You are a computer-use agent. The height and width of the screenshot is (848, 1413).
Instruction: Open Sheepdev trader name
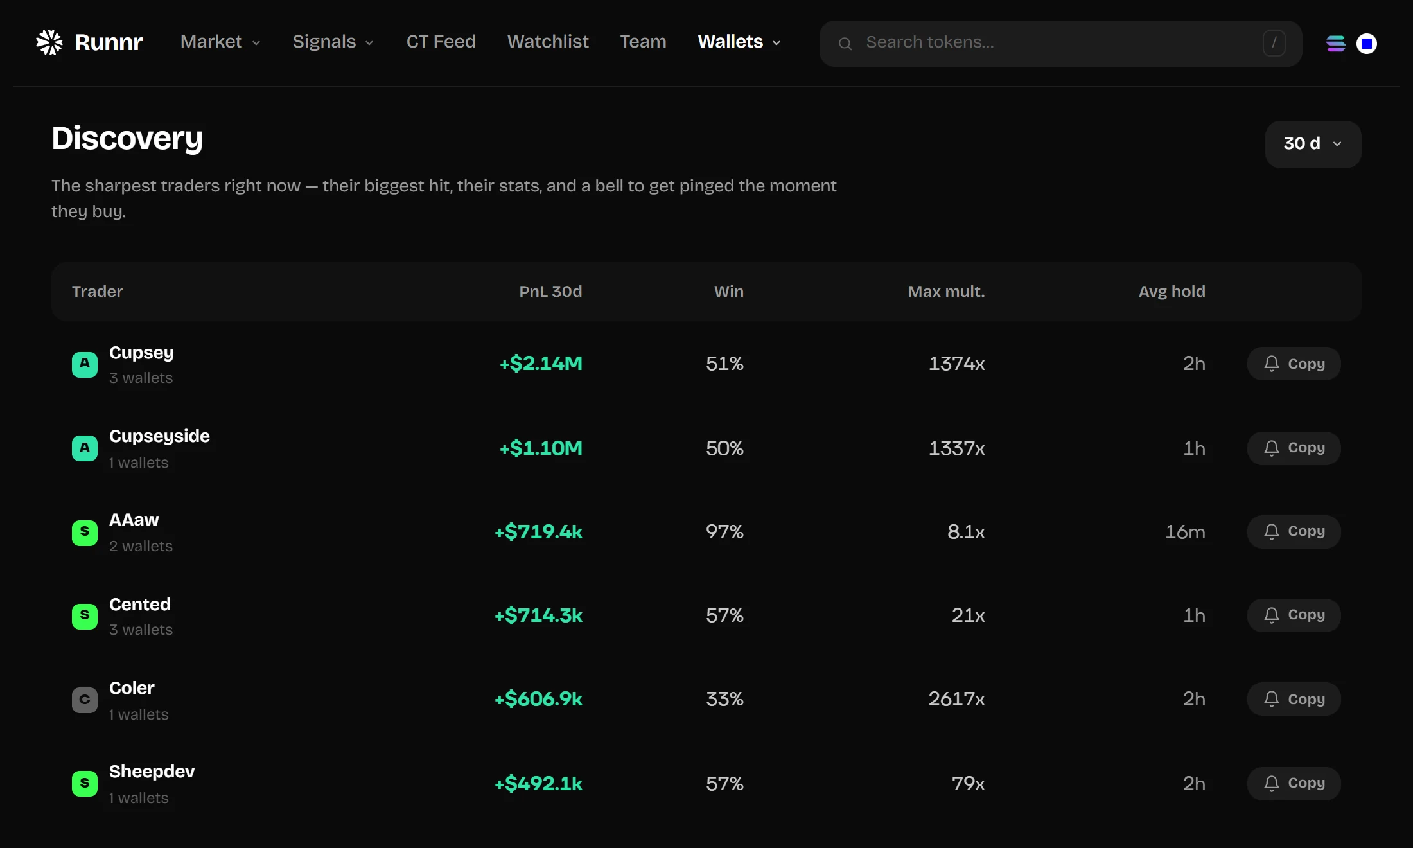tap(152, 772)
